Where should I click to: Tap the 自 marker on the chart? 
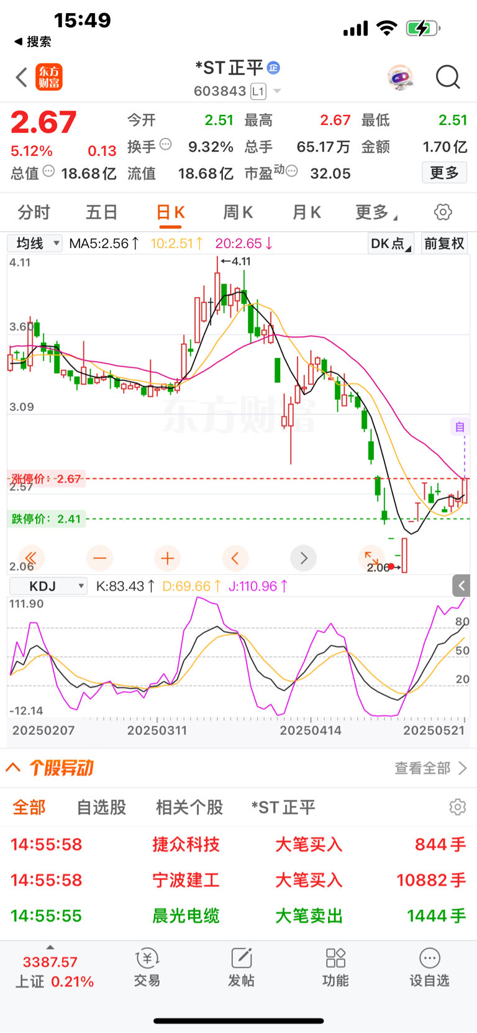click(x=460, y=427)
